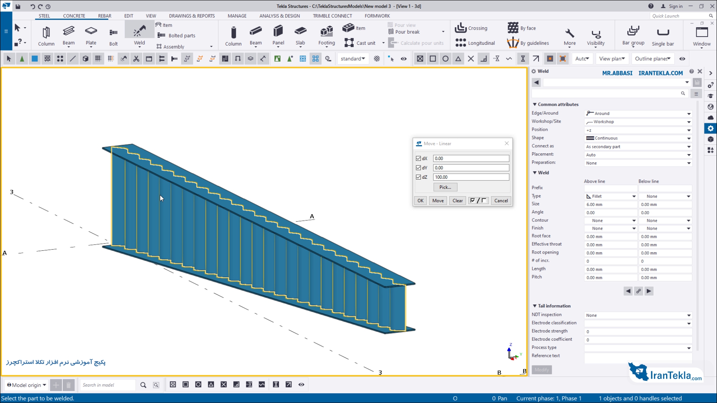Screen dimensions: 717x403
Task: Open the Model origin dropdown
Action: (x=27, y=385)
